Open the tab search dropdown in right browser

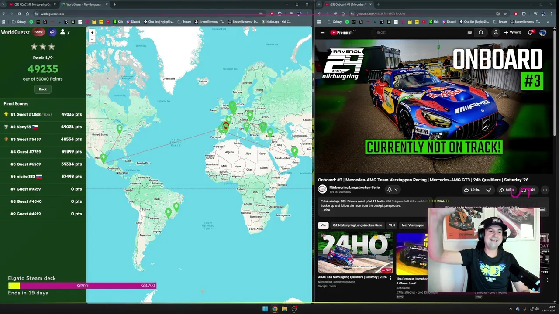pyautogui.click(x=319, y=4)
